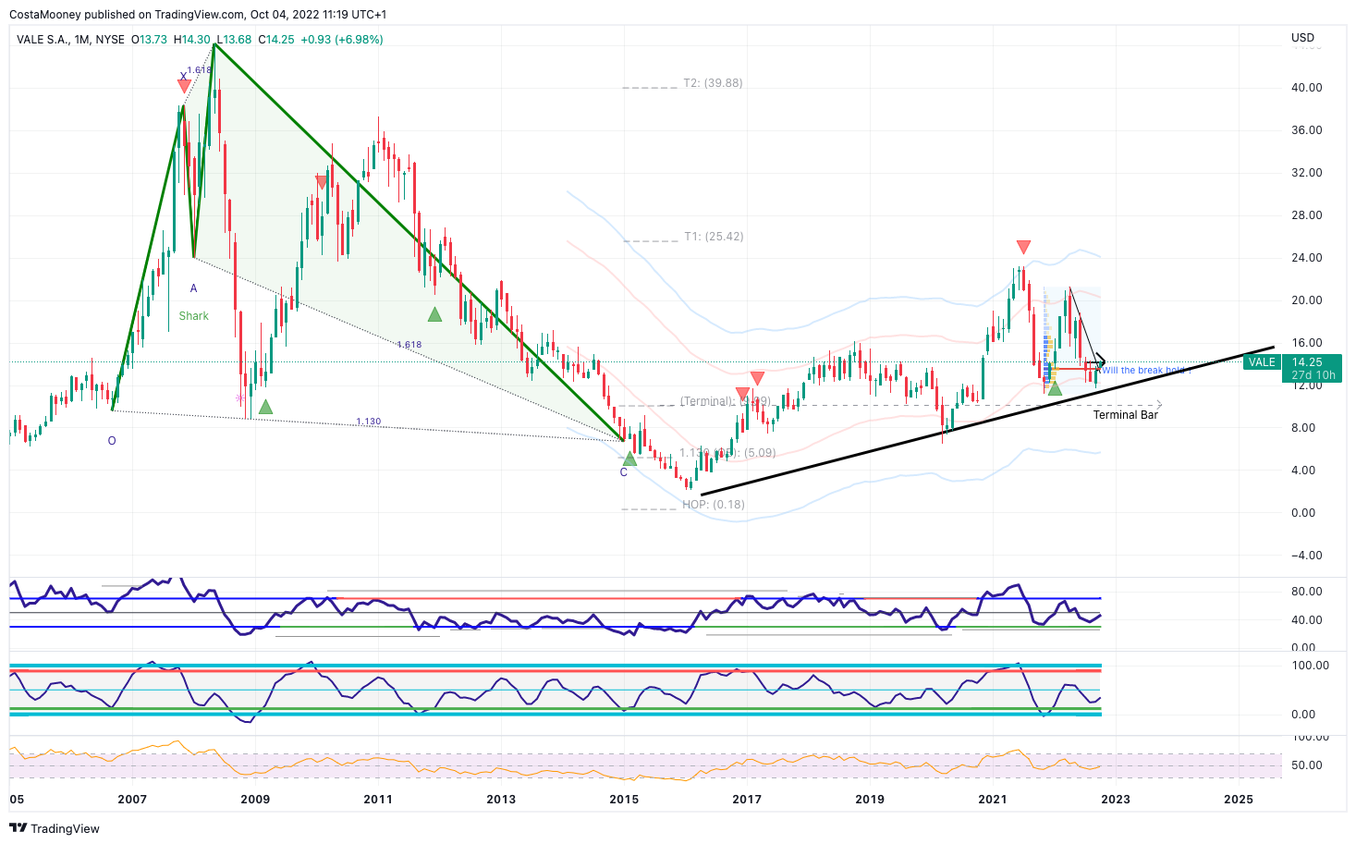Click the 80.00 indicator axis label
This screenshot has width=1356, height=844.
tap(1306, 592)
